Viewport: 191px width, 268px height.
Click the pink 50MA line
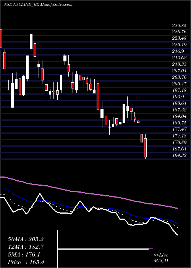(x=89, y=193)
